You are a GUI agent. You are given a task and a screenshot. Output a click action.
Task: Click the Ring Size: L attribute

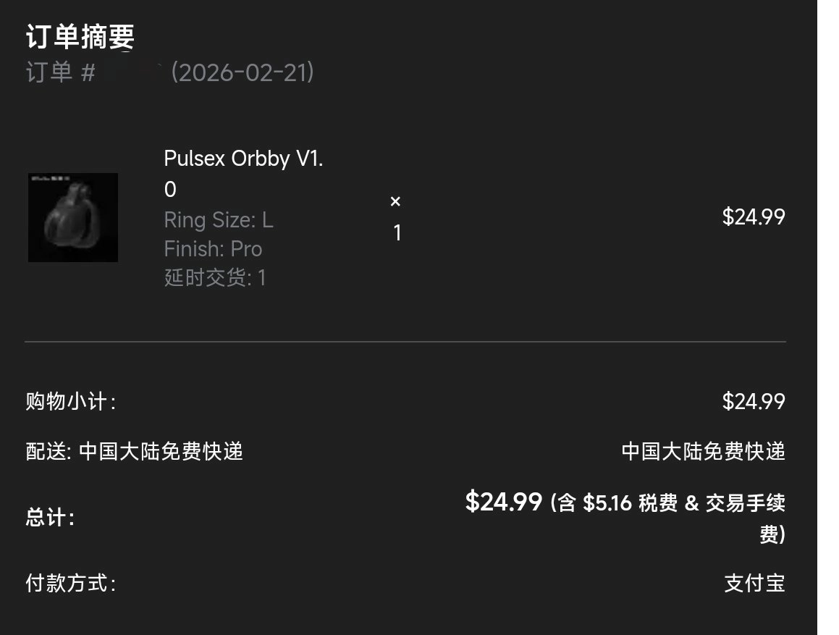click(219, 219)
